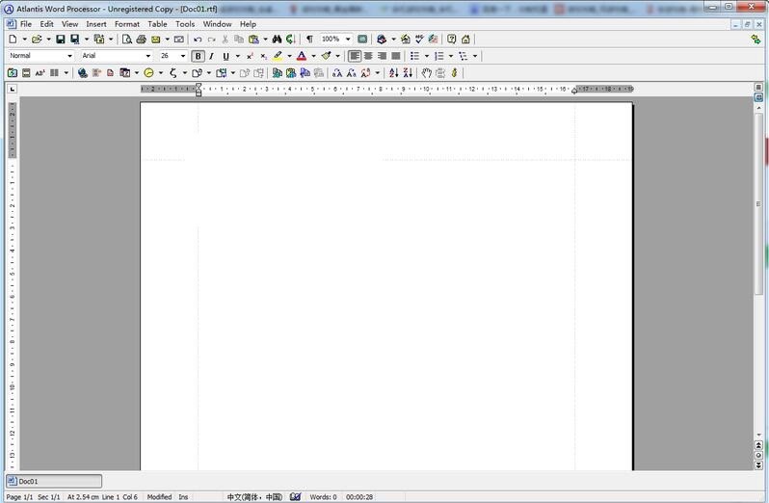Click the Cut scissors icon

tap(225, 40)
